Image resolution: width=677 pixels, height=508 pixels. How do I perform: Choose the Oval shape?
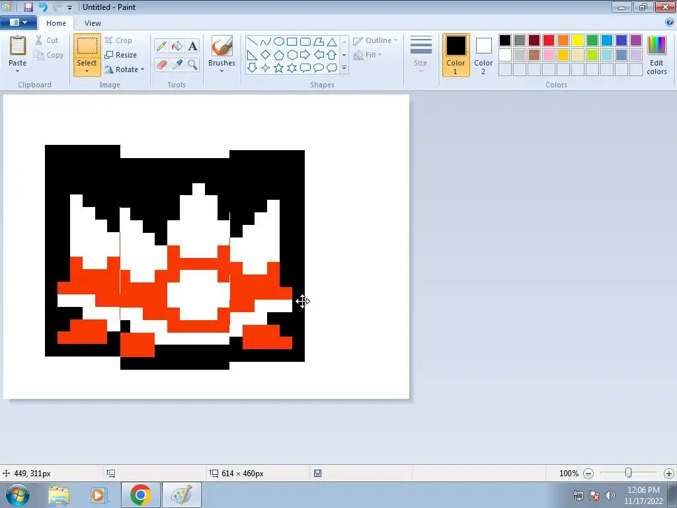[279, 42]
